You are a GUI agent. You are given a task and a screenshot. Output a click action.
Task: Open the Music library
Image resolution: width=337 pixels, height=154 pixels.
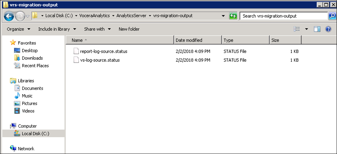point(27,96)
